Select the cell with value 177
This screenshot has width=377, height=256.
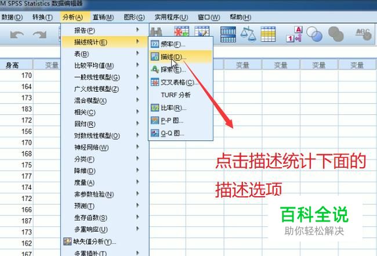tap(16, 176)
